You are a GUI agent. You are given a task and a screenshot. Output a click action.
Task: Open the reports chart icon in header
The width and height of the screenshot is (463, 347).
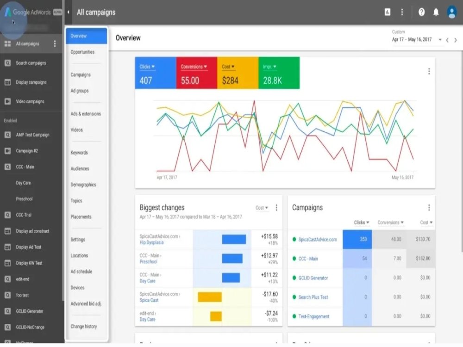pos(388,12)
